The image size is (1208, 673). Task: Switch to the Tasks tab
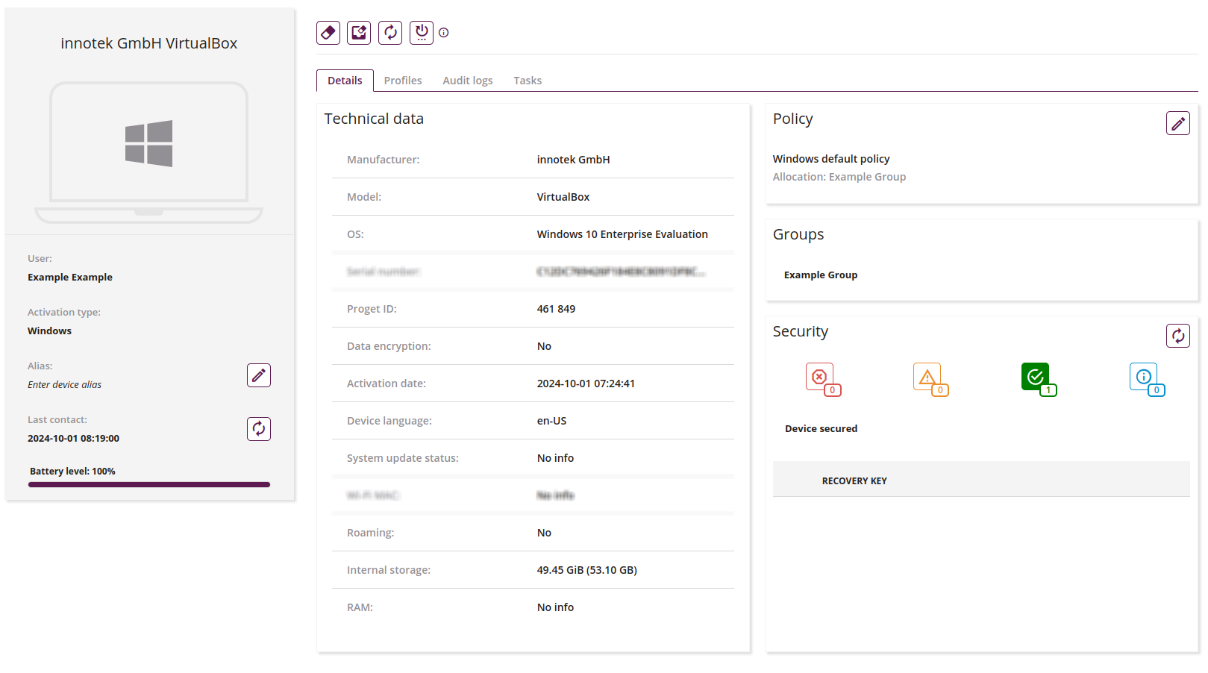(528, 81)
